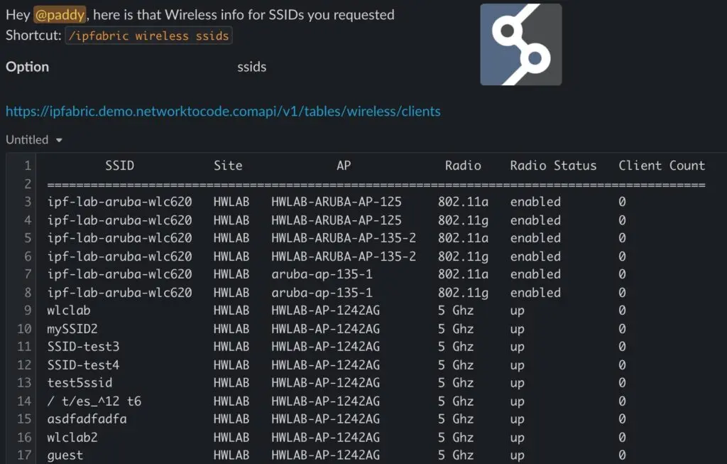Click the 'Untitled' snippet title
The image size is (727, 464).
[x=27, y=140]
